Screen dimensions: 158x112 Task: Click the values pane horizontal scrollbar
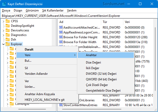click(92, 109)
